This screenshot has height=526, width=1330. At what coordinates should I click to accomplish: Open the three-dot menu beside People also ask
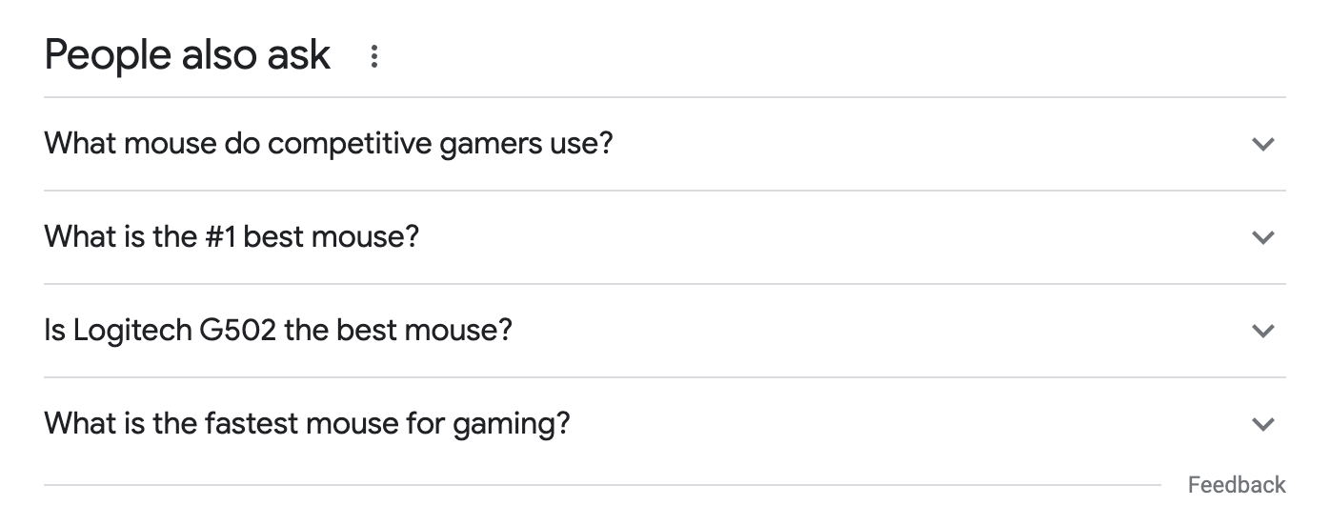tap(373, 56)
